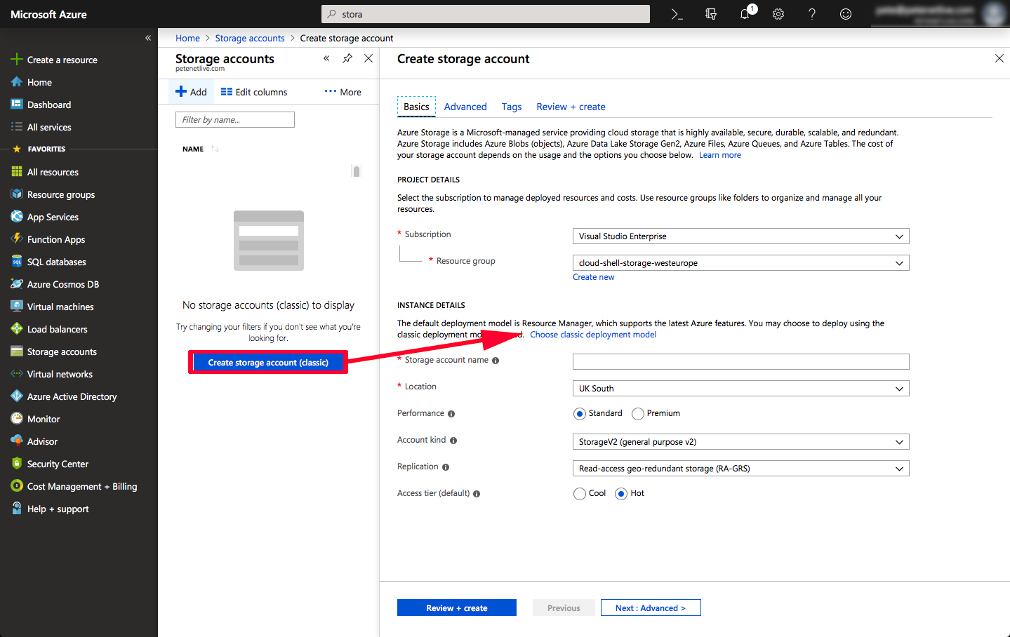
Task: Show info for Replication field
Action: pos(446,467)
